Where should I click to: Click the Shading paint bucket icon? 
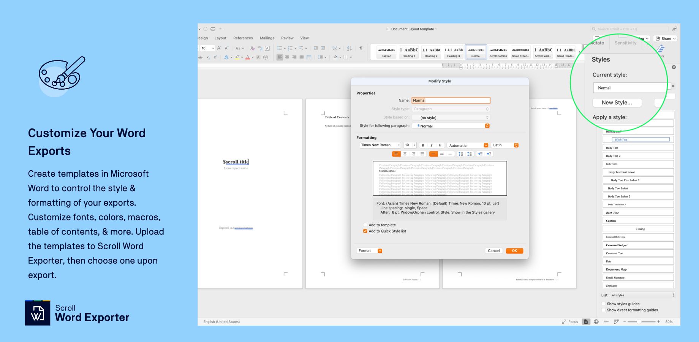[x=335, y=57]
